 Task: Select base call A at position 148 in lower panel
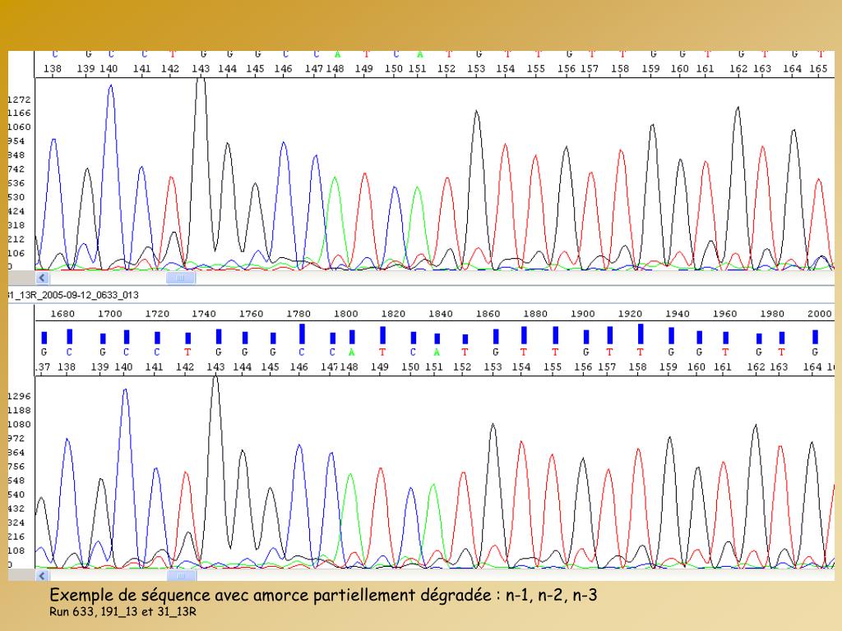(x=351, y=352)
